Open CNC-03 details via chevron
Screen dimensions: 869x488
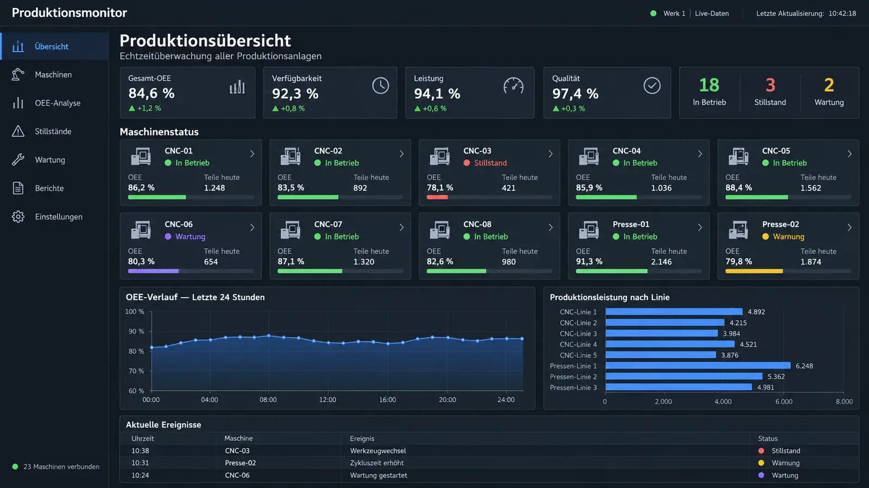pos(551,154)
